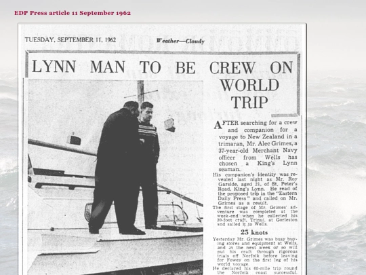This screenshot has width=366, height=275.
Task: Click the date line 'TUESDAY, SEPTEMBER 11, 1962'
Action: point(70,40)
